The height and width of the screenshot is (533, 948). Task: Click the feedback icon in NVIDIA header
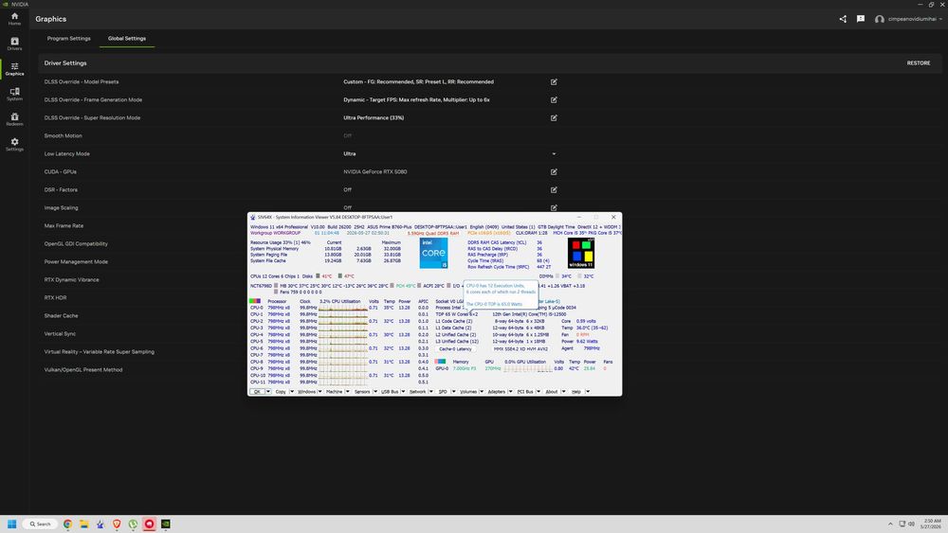[861, 19]
